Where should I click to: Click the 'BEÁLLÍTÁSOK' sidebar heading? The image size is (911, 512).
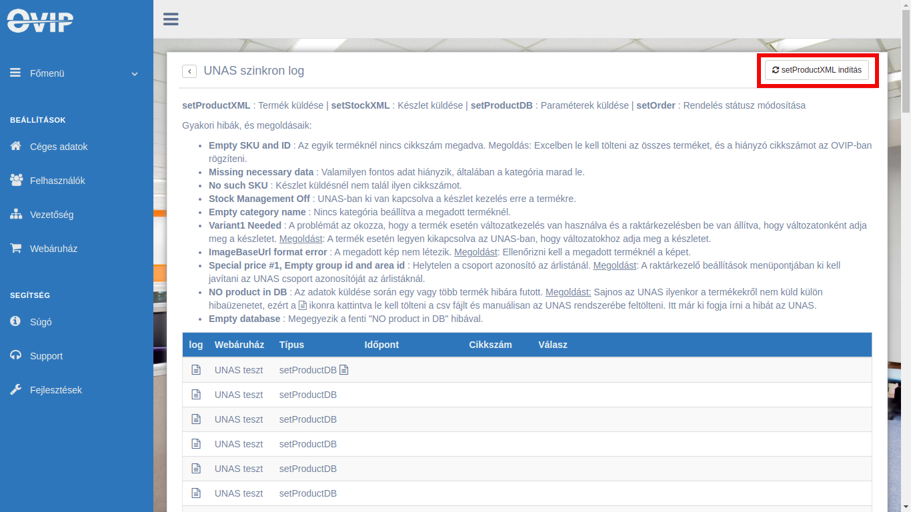click(x=38, y=120)
